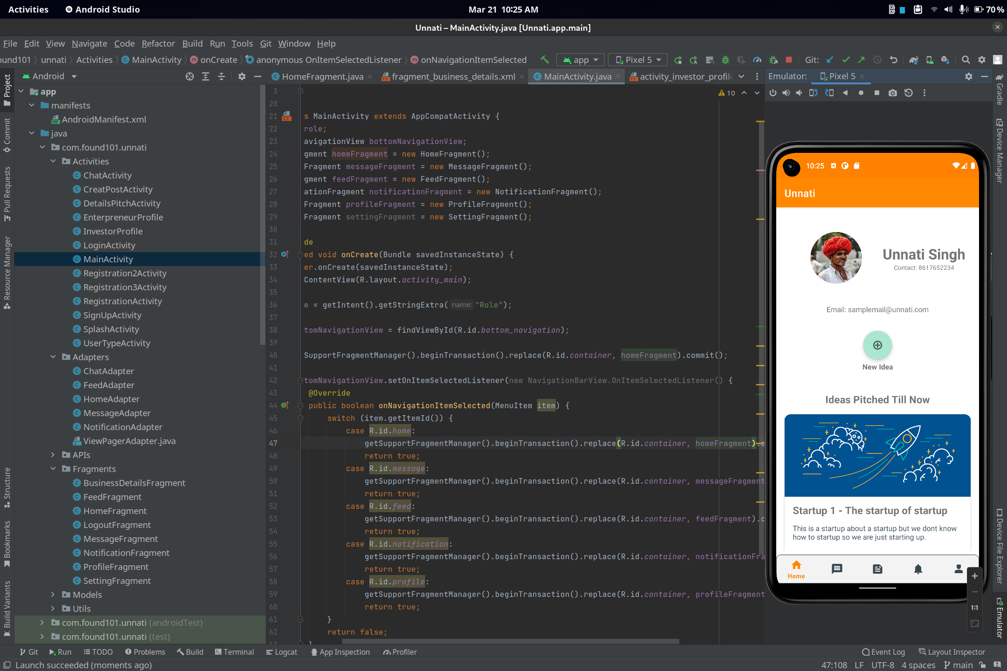Screen dimensions: 1007x671
Task: Open the SDK Manager toolbar icon
Action: coord(945,60)
